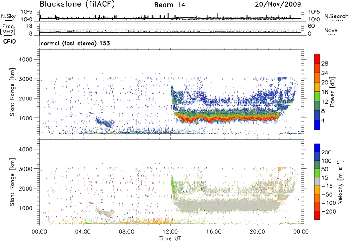Viewport: 348px width, 241px height.
Task: Click the Power [dB] colorbar label
Action: pos(332,92)
